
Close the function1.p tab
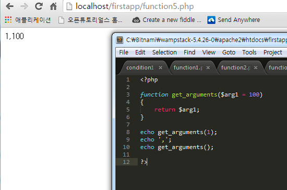[208, 68]
